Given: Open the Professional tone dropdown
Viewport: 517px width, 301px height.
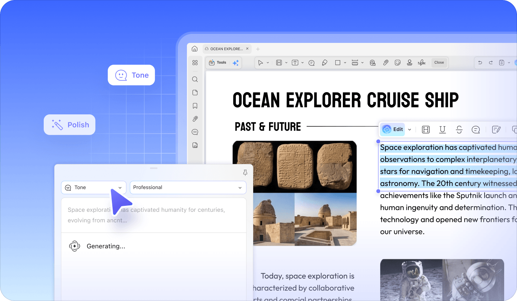Looking at the screenshot, I should pos(188,187).
